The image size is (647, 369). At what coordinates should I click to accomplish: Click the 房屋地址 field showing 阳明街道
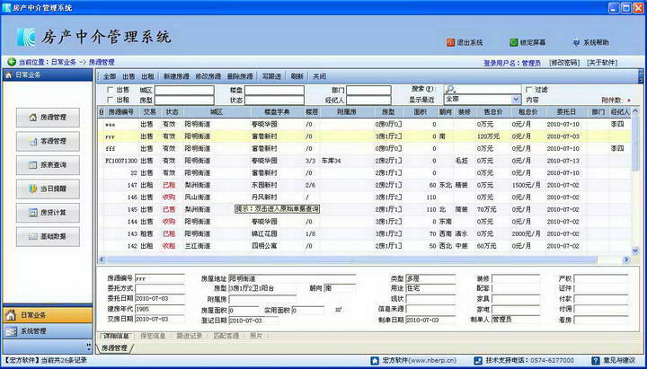[x=292, y=278]
